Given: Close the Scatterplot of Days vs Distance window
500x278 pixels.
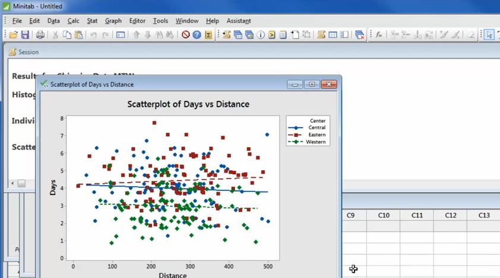Looking at the screenshot, I should coord(329,84).
